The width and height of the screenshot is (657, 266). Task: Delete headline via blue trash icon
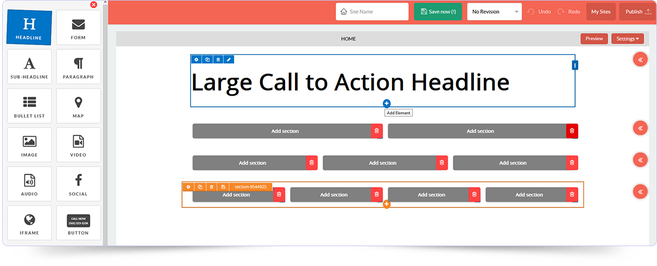[218, 59]
